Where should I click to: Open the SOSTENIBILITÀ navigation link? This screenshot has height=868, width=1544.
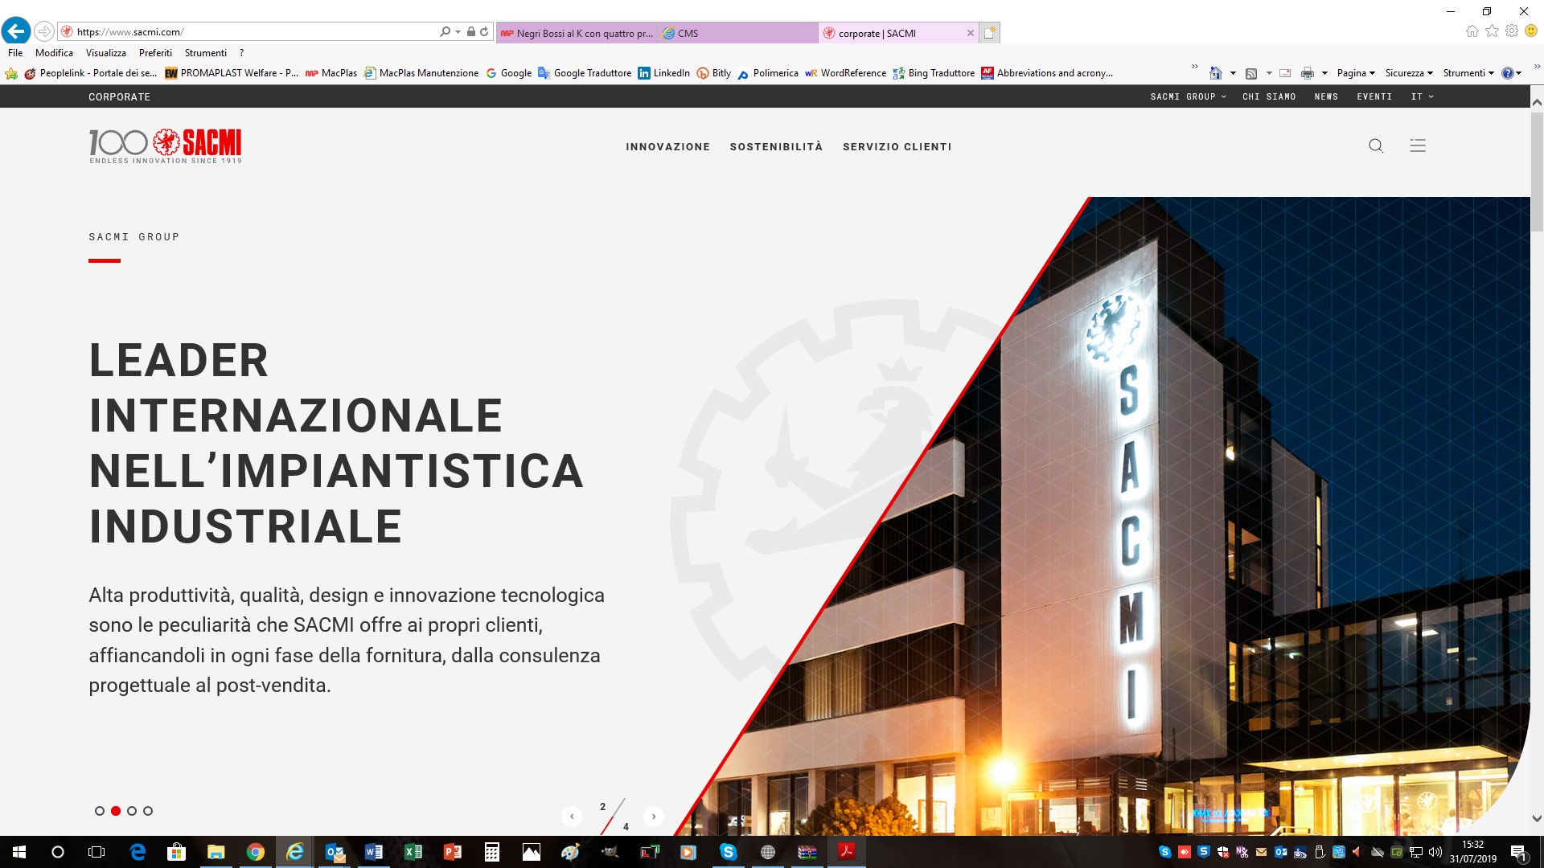pos(776,147)
